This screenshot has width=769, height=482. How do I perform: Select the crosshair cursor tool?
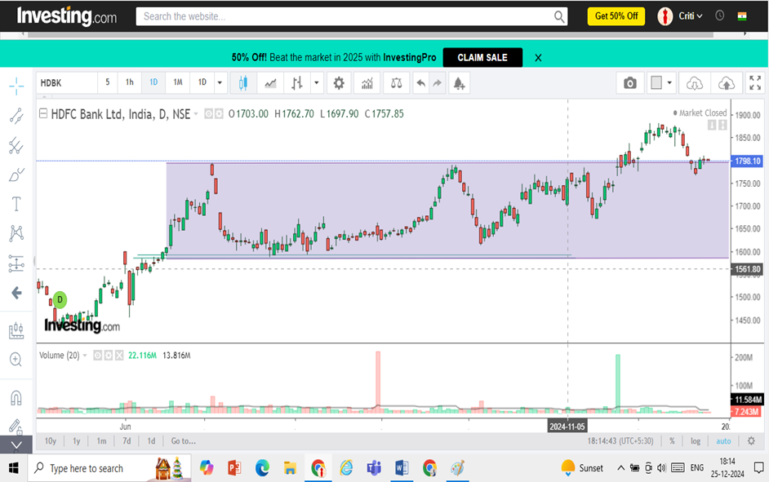(x=16, y=86)
